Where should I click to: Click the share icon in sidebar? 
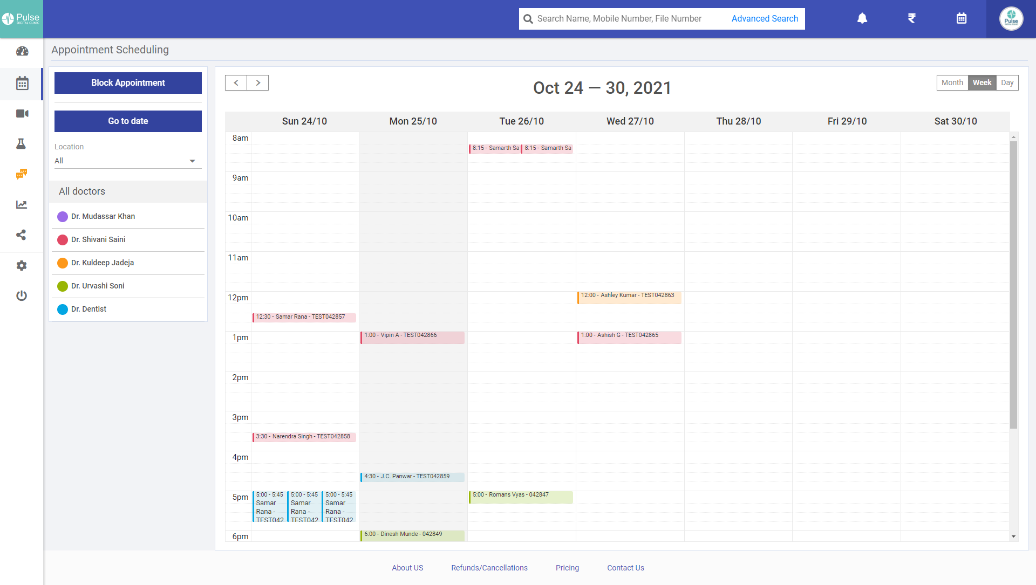point(21,235)
